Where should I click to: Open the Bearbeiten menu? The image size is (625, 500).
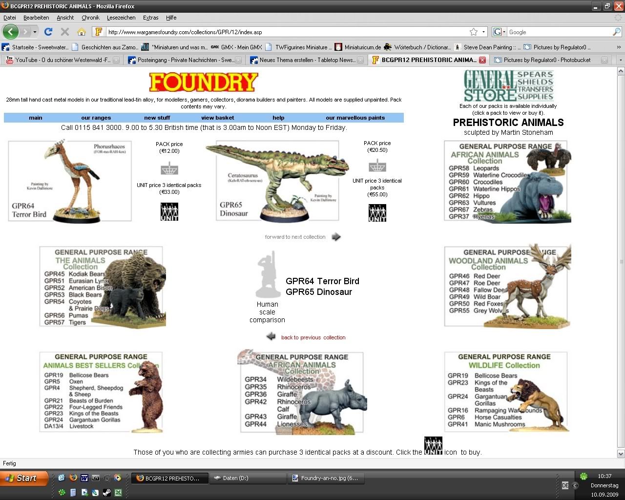point(36,18)
